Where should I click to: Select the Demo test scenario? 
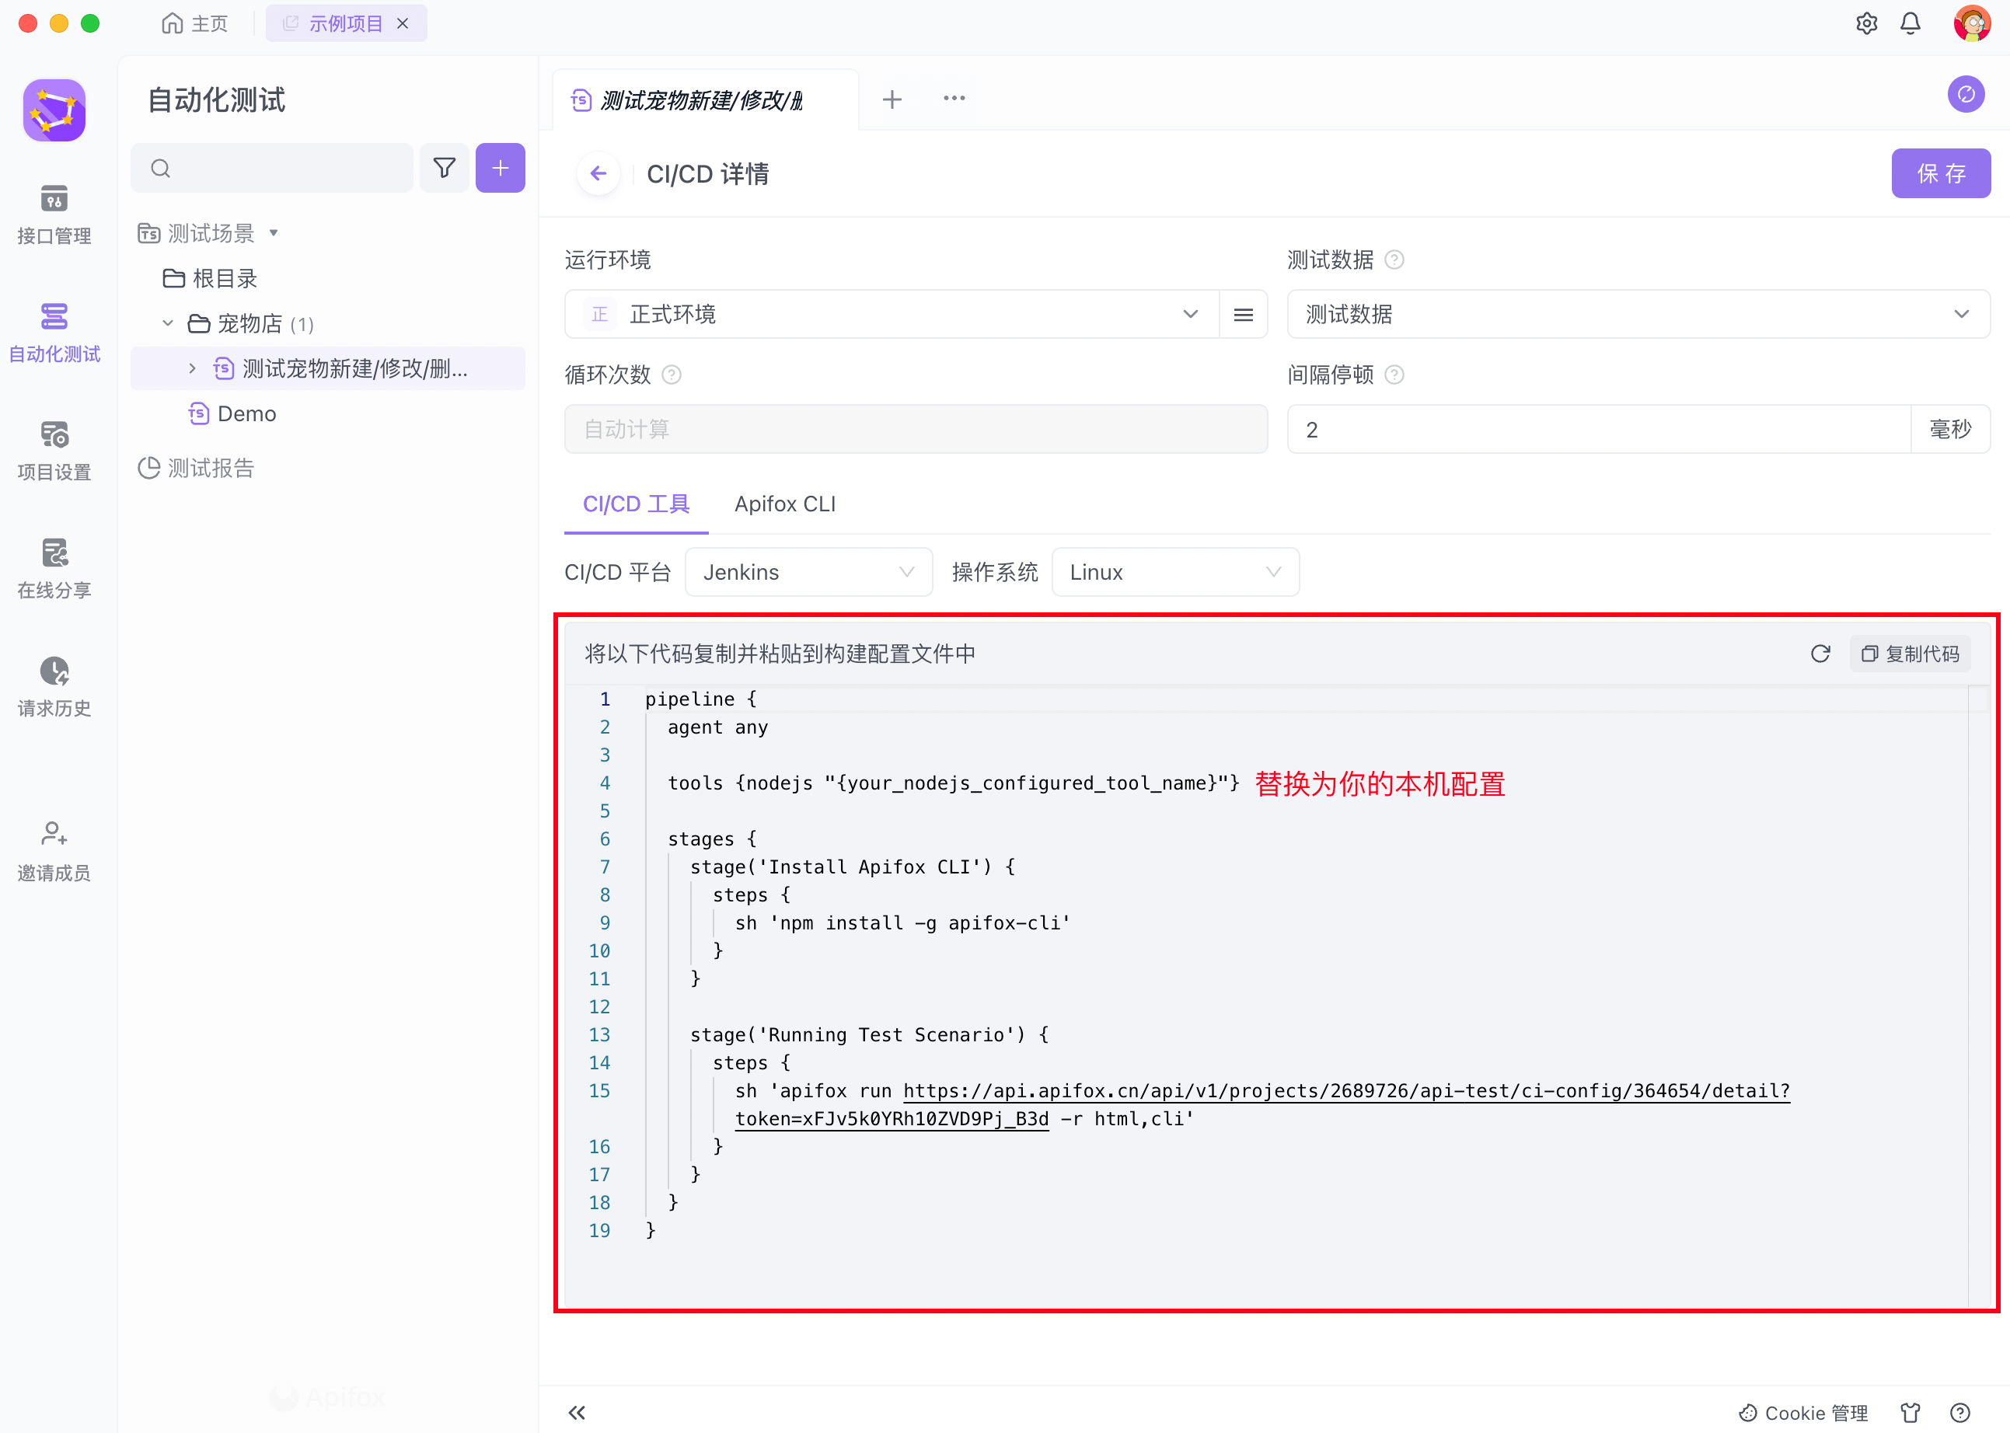pos(246,414)
